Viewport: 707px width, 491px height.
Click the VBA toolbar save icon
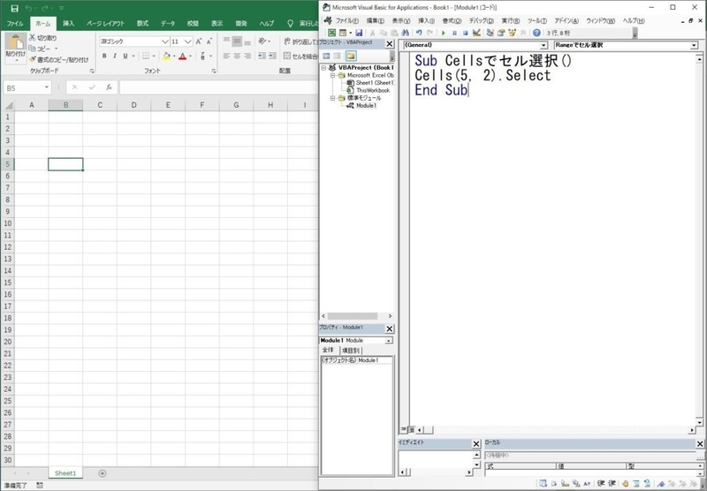point(359,33)
